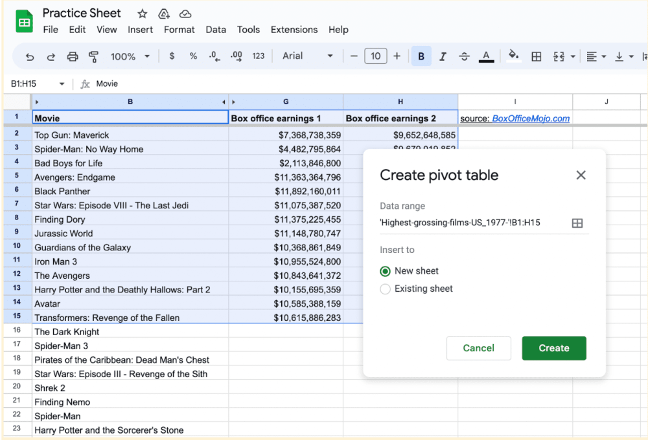Select row 16 header
This screenshot has height=440, width=648.
tap(17, 330)
